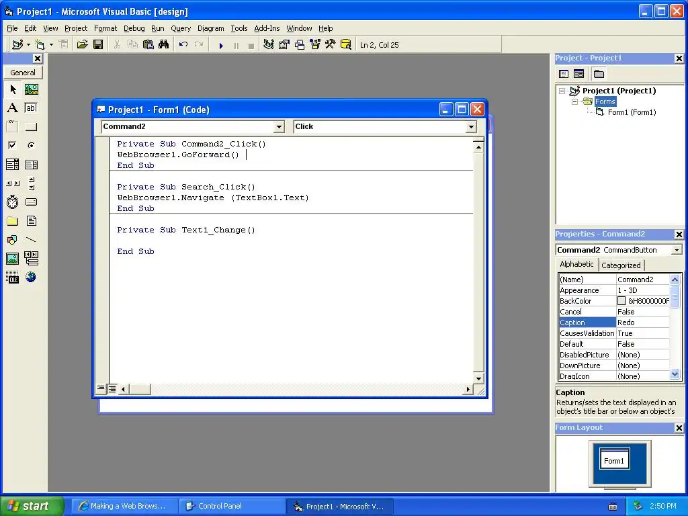Switch to Procedure View button
Viewport: 688px width, 516px height.
tap(101, 389)
